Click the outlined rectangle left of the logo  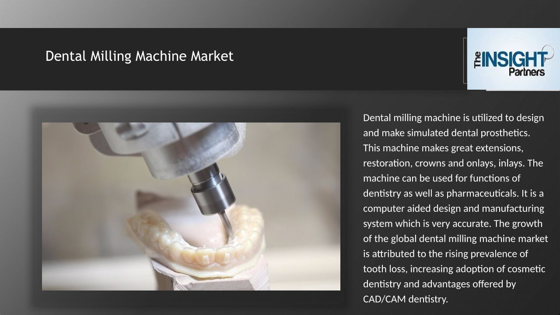pyautogui.click(x=465, y=60)
